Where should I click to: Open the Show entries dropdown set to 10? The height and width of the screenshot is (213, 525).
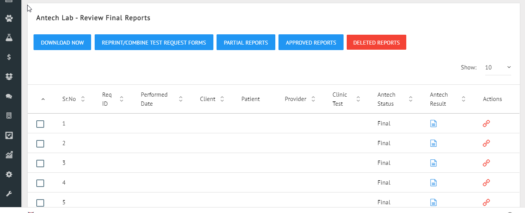(x=498, y=67)
